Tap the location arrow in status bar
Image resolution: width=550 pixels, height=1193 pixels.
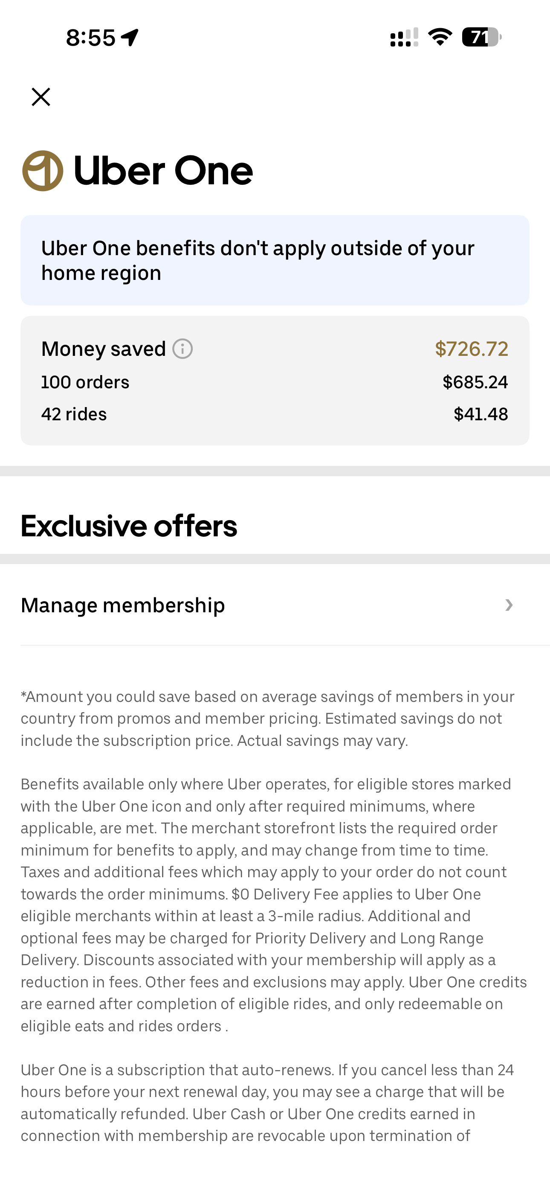(130, 37)
